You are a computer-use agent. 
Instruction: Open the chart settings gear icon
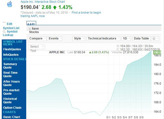tap(154, 38)
